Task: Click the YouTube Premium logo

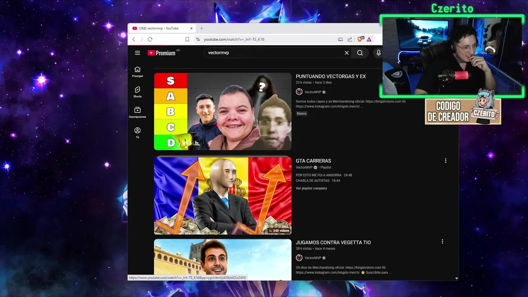Action: [x=162, y=53]
